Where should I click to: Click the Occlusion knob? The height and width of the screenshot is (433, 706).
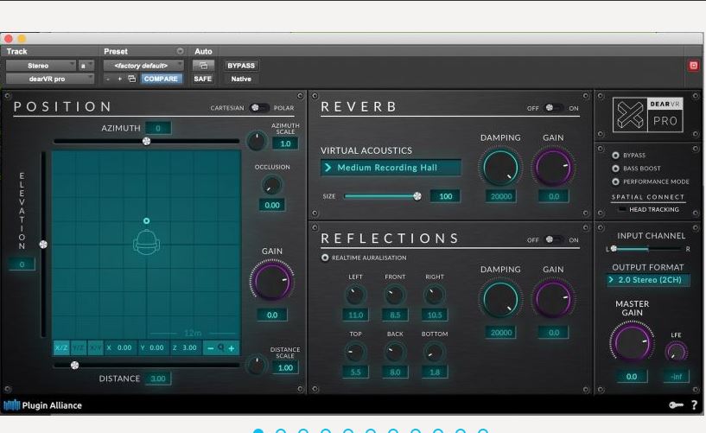[x=271, y=185]
